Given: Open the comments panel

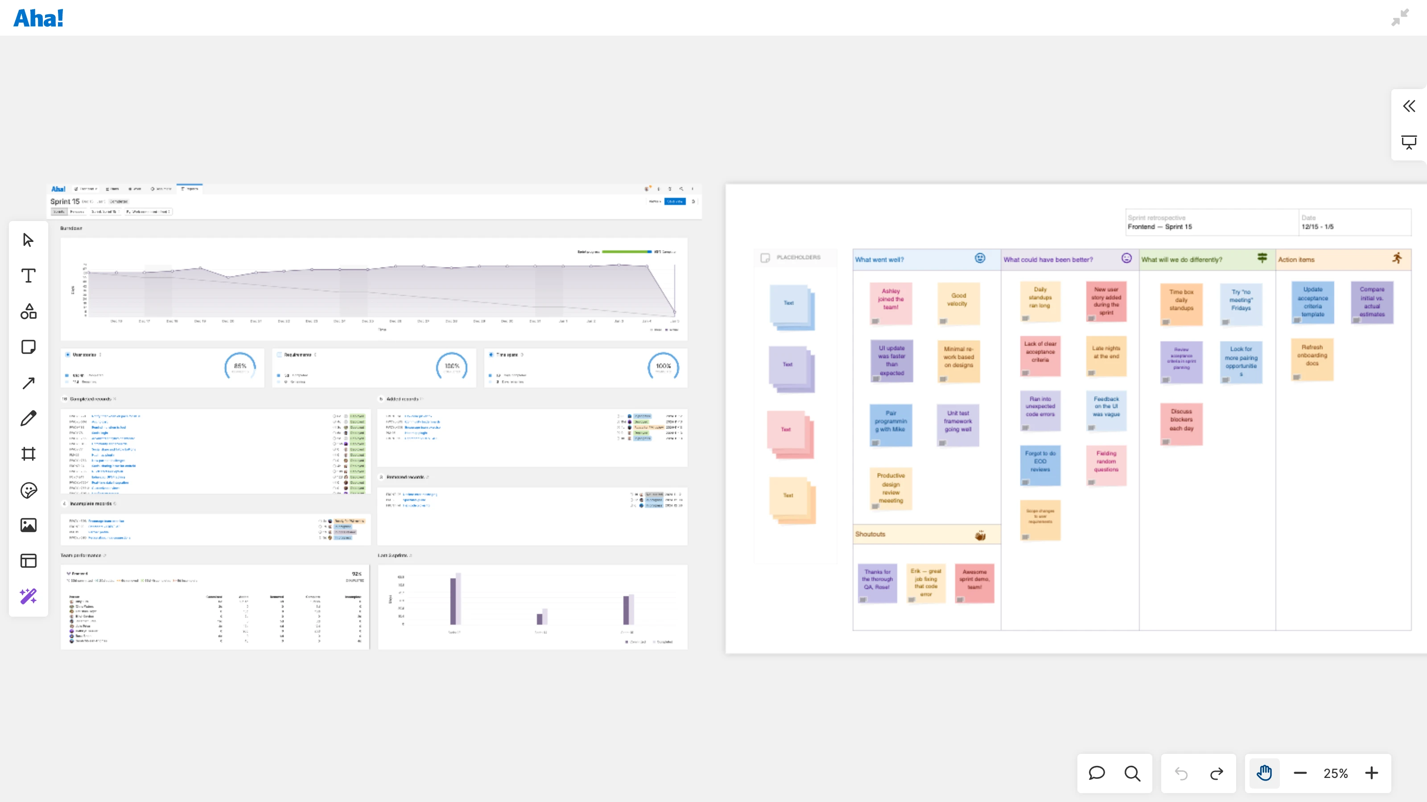Looking at the screenshot, I should pyautogui.click(x=1097, y=773).
